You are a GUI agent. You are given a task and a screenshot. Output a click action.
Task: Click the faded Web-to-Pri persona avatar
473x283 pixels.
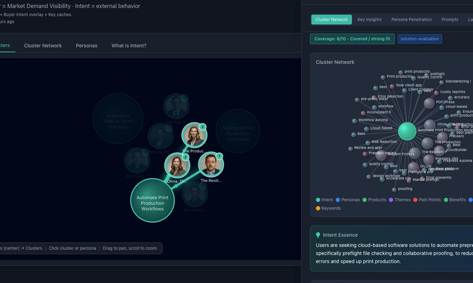click(160, 136)
